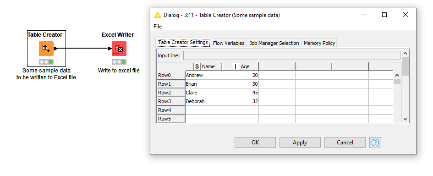Click into the Input line field

tap(291, 55)
